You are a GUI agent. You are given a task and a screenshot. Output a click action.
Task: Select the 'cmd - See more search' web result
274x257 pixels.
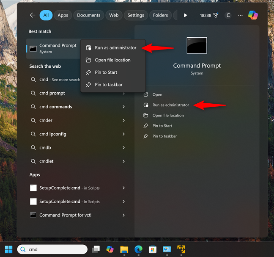coord(55,80)
